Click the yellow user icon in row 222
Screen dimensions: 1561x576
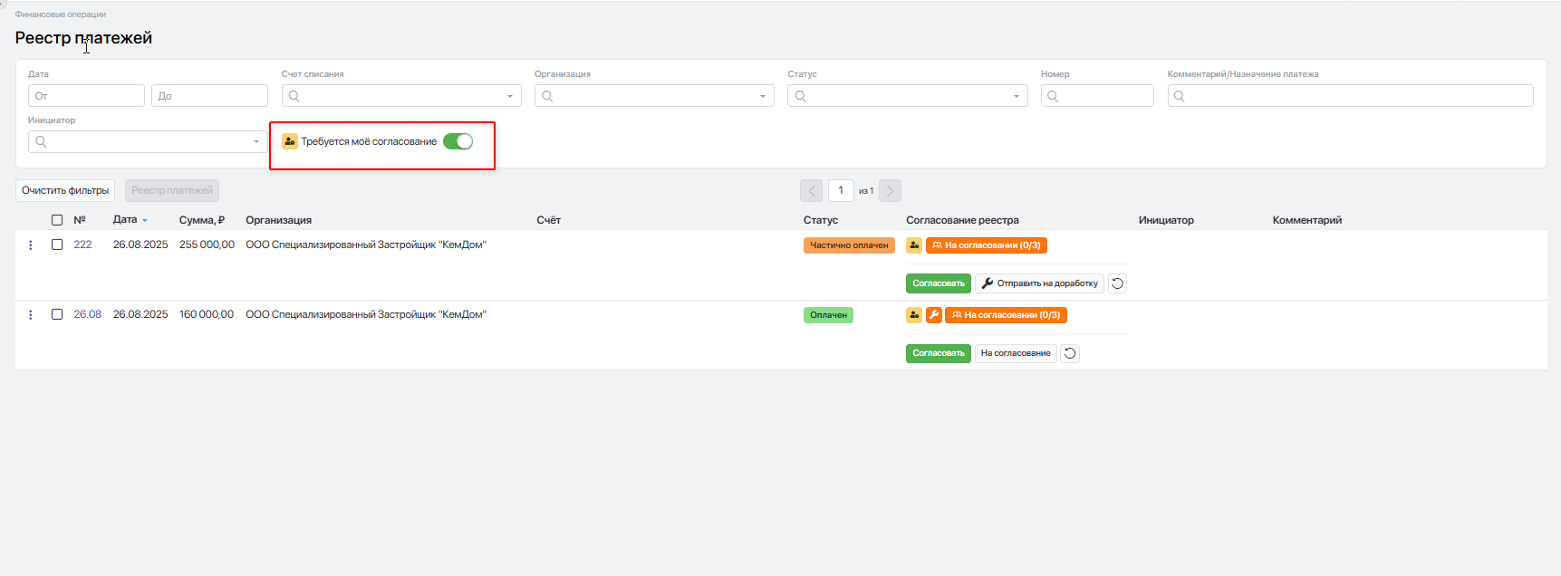click(x=914, y=245)
